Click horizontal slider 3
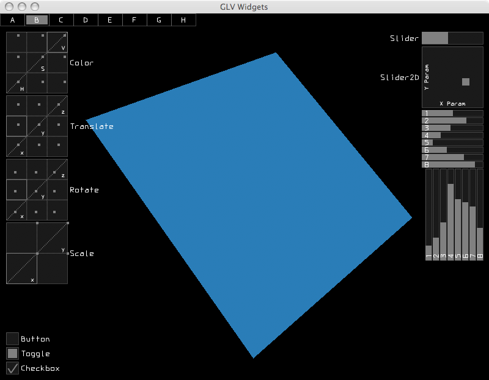This screenshot has width=489, height=380. pyautogui.click(x=452, y=128)
